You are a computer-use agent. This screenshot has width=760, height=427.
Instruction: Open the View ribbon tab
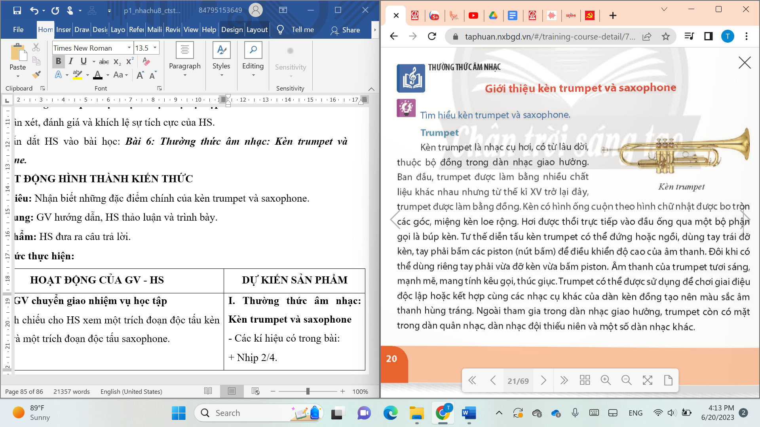191,30
